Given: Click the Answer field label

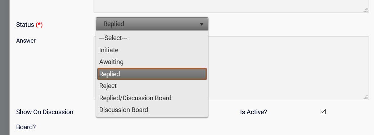Looking at the screenshot, I should tap(26, 40).
